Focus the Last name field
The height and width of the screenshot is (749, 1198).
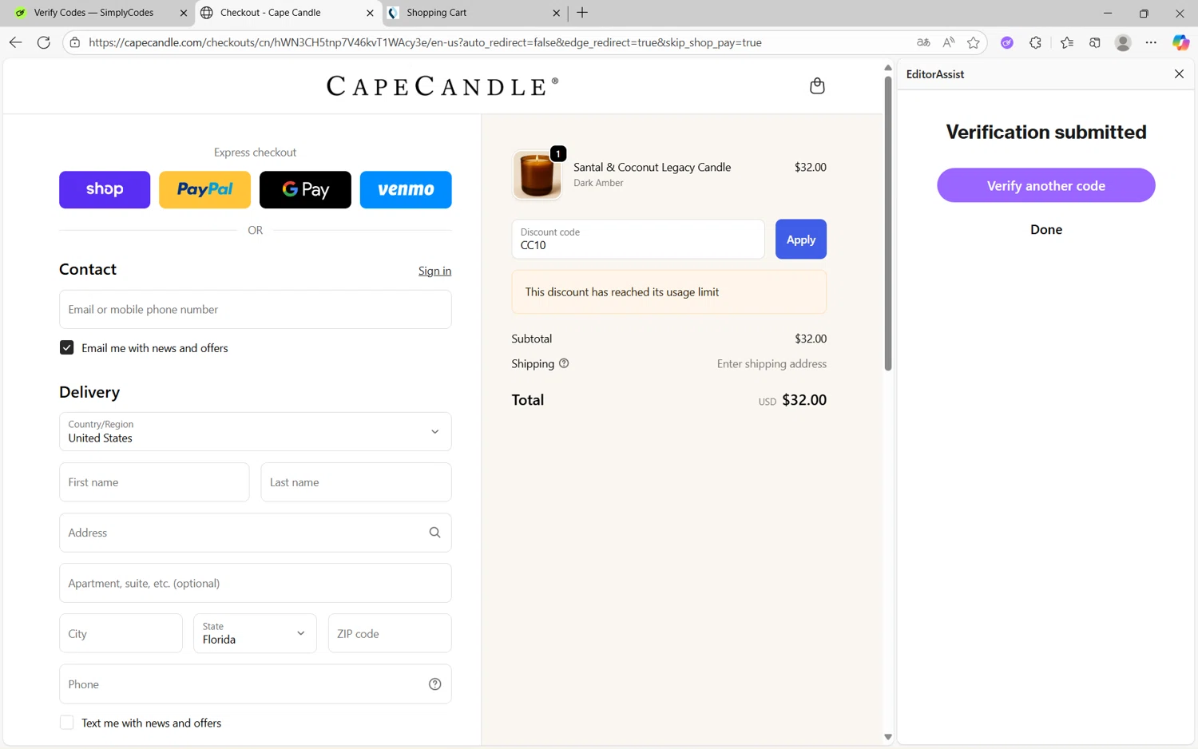click(356, 482)
